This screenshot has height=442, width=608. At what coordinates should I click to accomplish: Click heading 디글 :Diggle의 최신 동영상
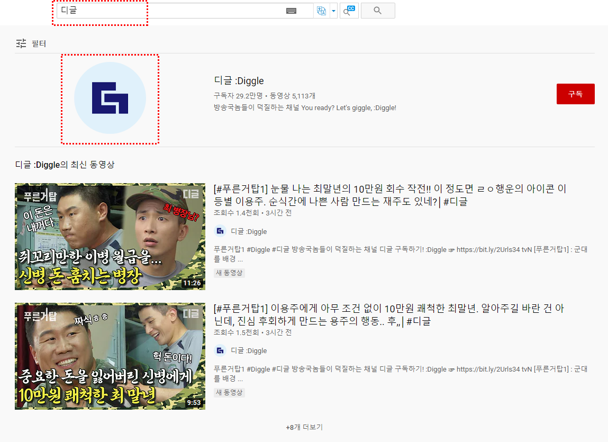[x=65, y=165]
